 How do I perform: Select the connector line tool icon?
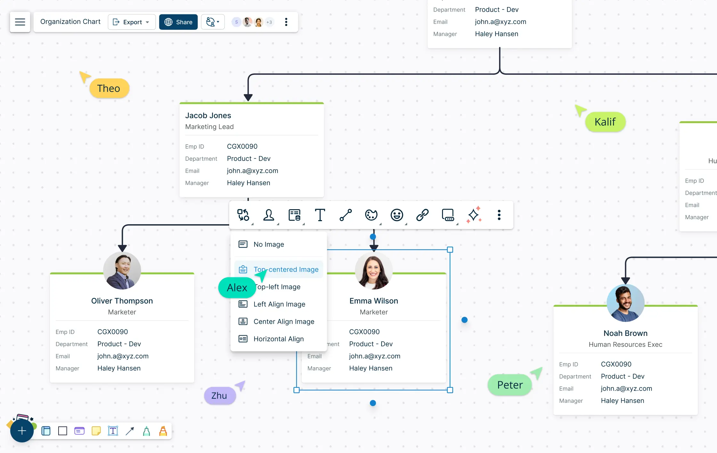345,215
